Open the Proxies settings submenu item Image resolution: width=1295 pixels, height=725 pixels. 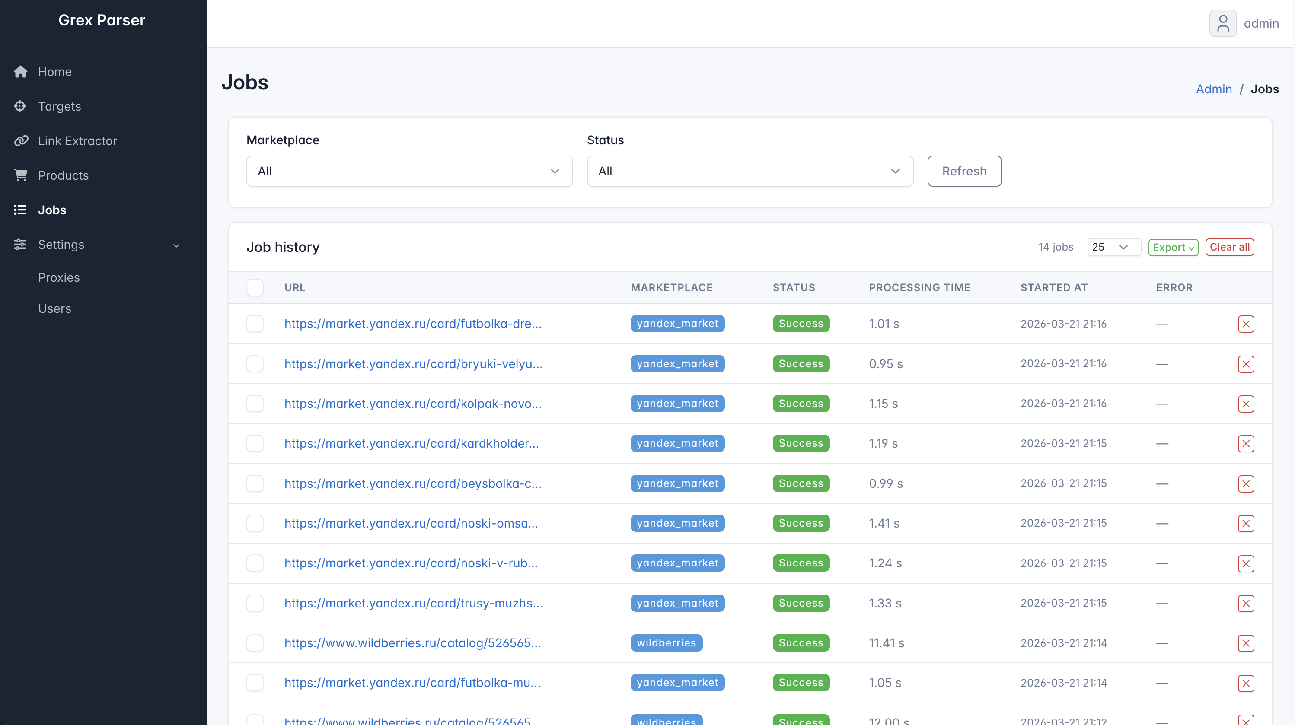point(59,278)
